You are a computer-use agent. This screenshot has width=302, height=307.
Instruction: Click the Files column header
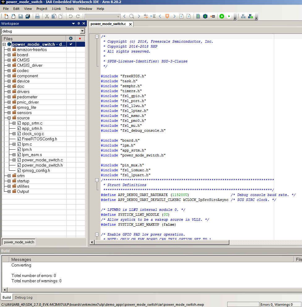[x=34, y=39]
